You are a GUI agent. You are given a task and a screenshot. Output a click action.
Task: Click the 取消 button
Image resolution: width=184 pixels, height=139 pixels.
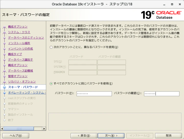[168, 136]
